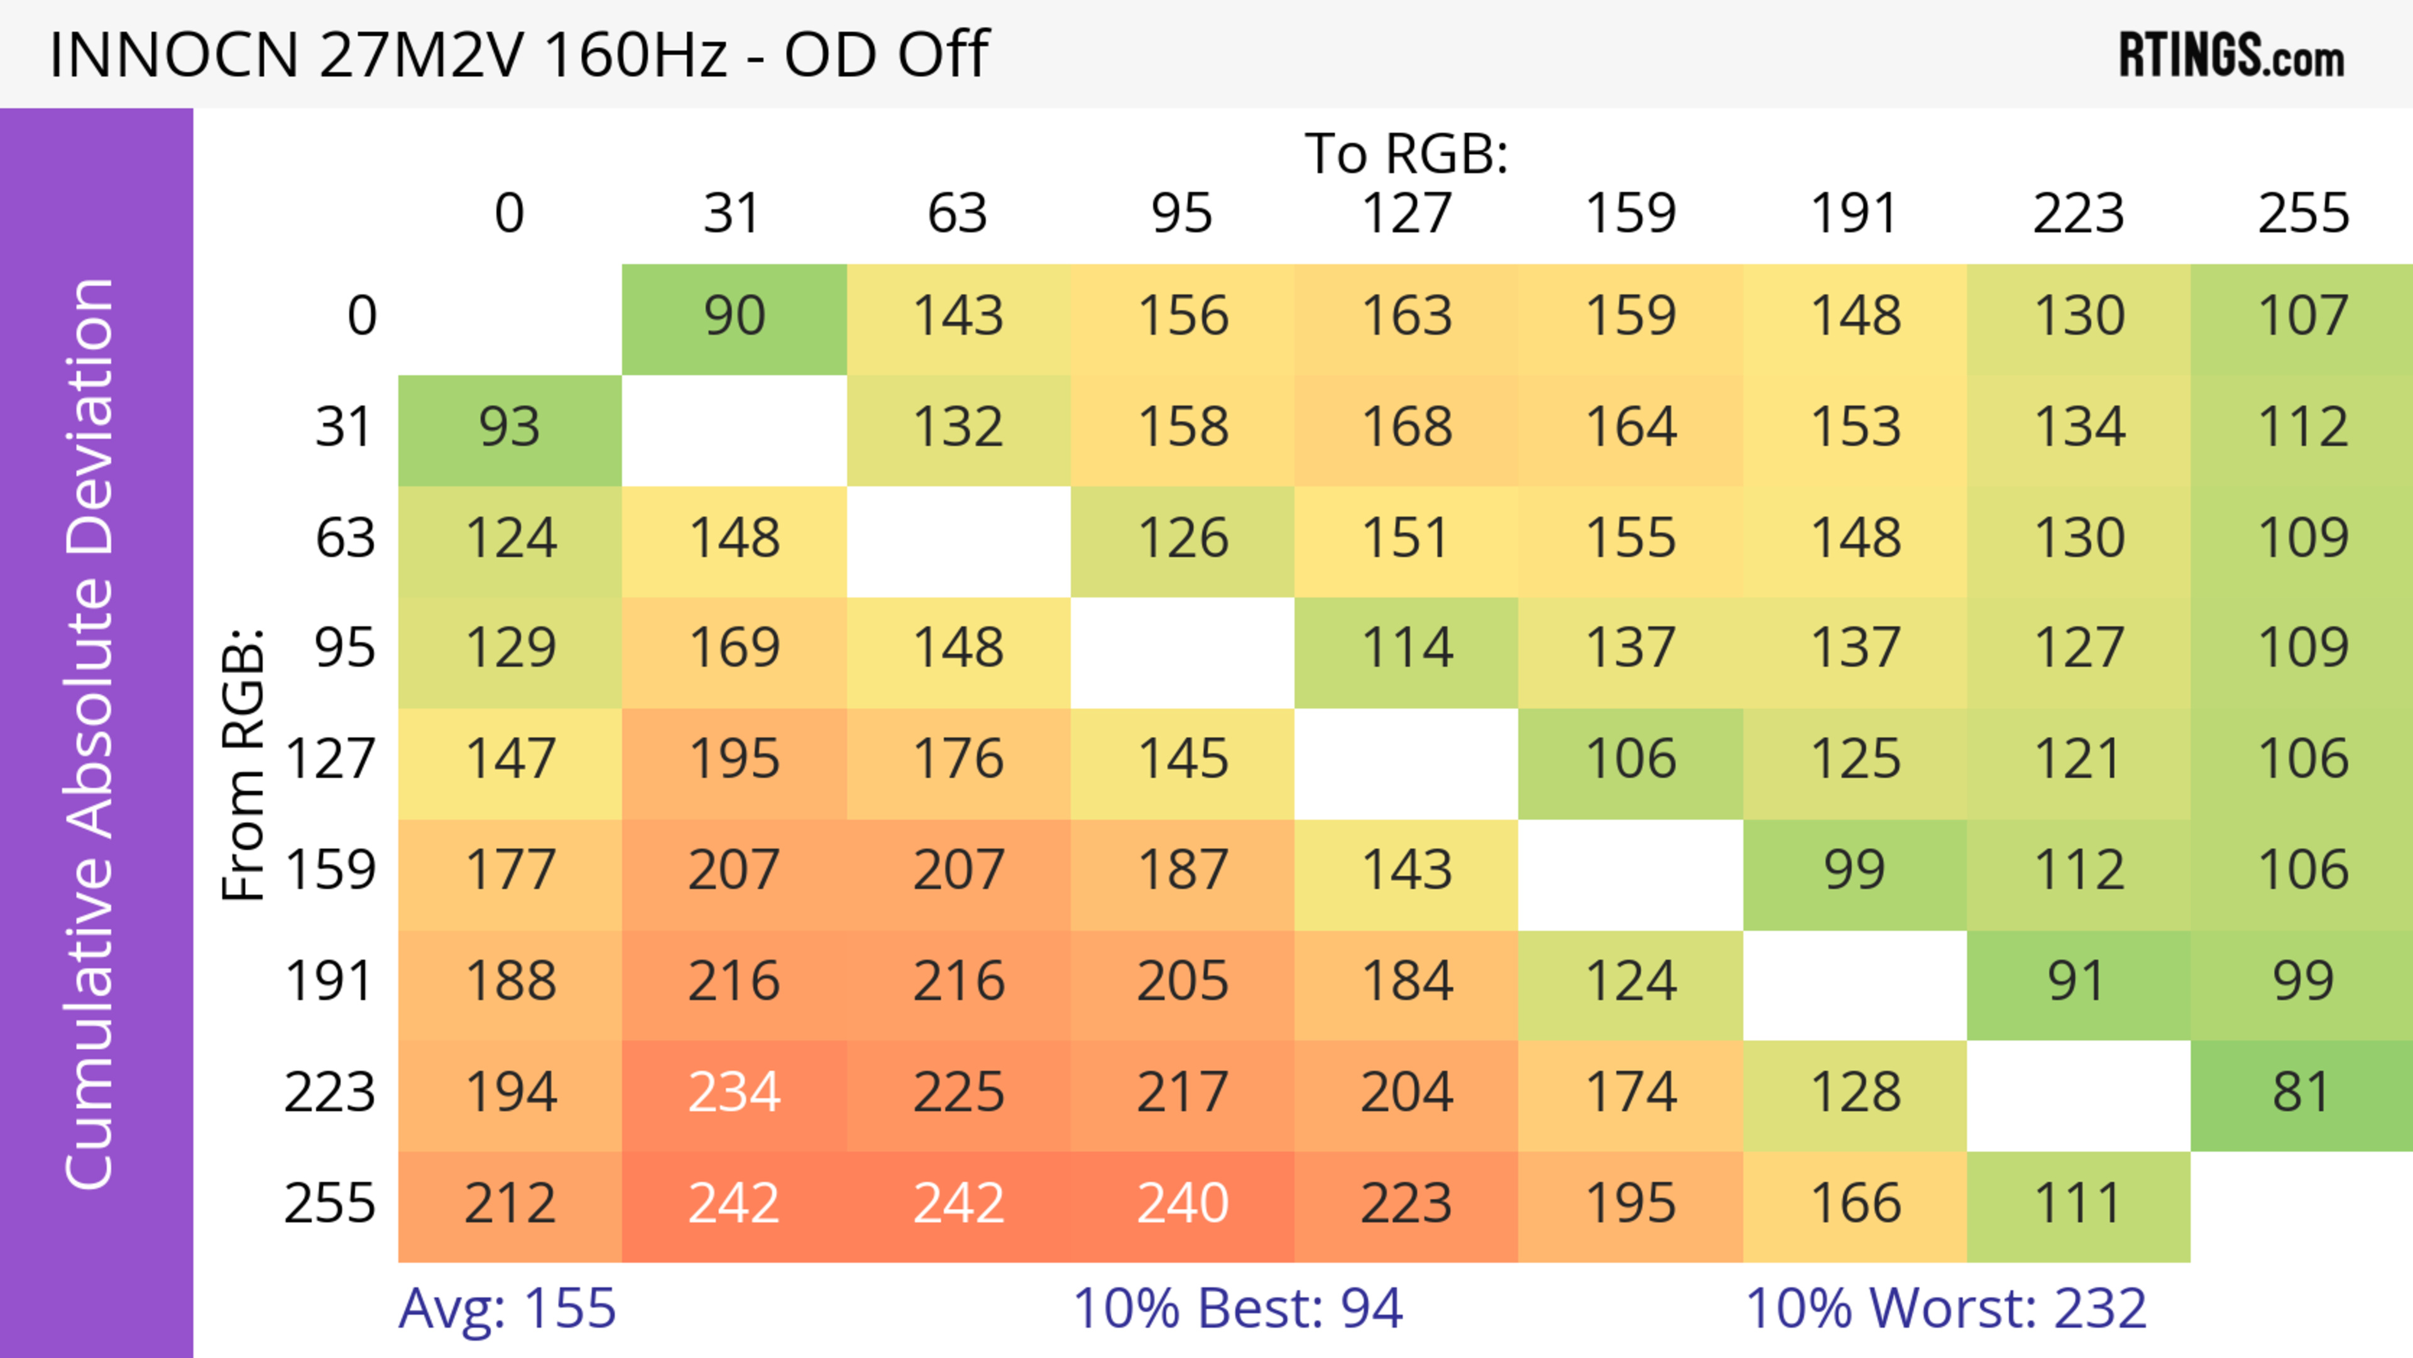Screen dimensions: 2413x1358
Task: Click the '10% Worst: 232' summary text
Action: (1945, 1308)
